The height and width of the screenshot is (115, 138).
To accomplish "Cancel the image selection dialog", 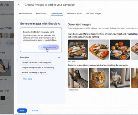I will (35, 111).
